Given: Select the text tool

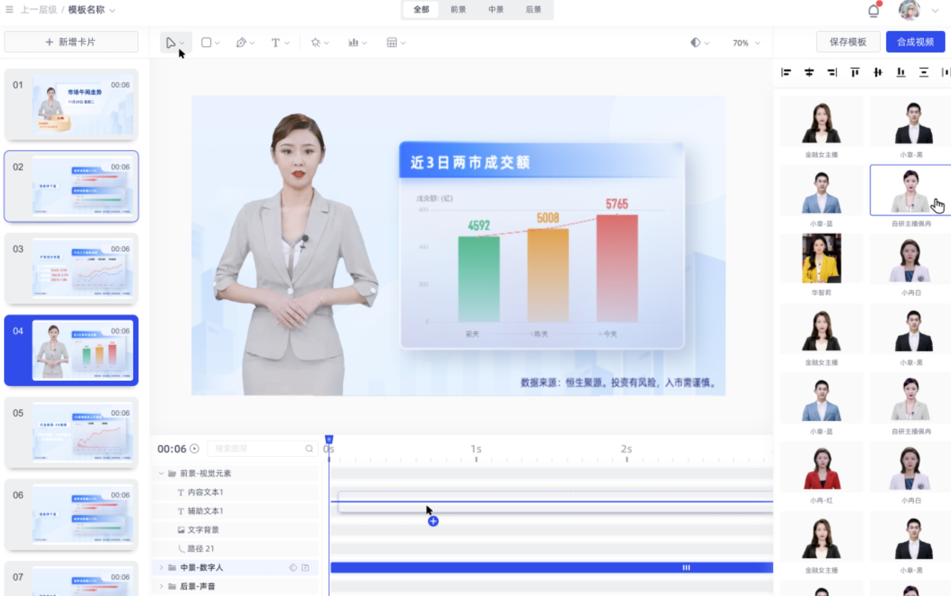Looking at the screenshot, I should tap(275, 43).
